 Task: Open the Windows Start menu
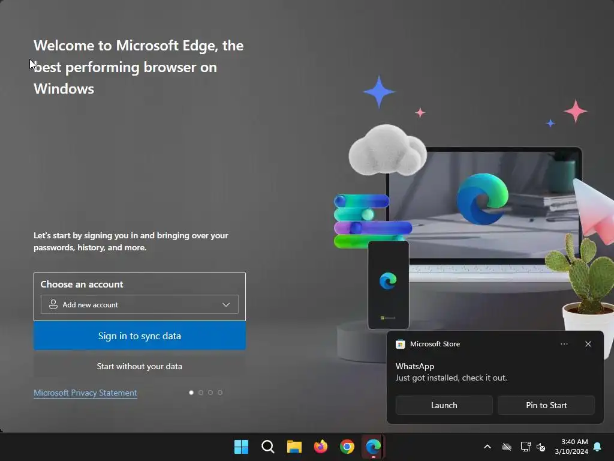pos(241,447)
